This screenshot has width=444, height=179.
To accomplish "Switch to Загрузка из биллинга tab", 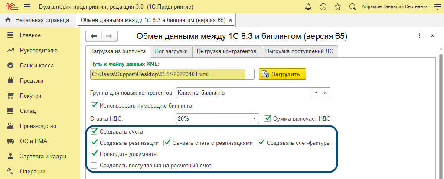I will [x=118, y=51].
